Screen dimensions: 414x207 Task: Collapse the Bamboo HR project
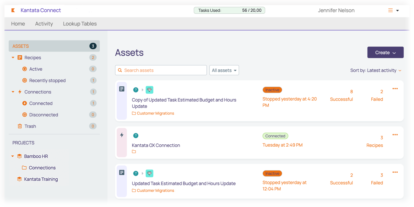tap(13, 156)
